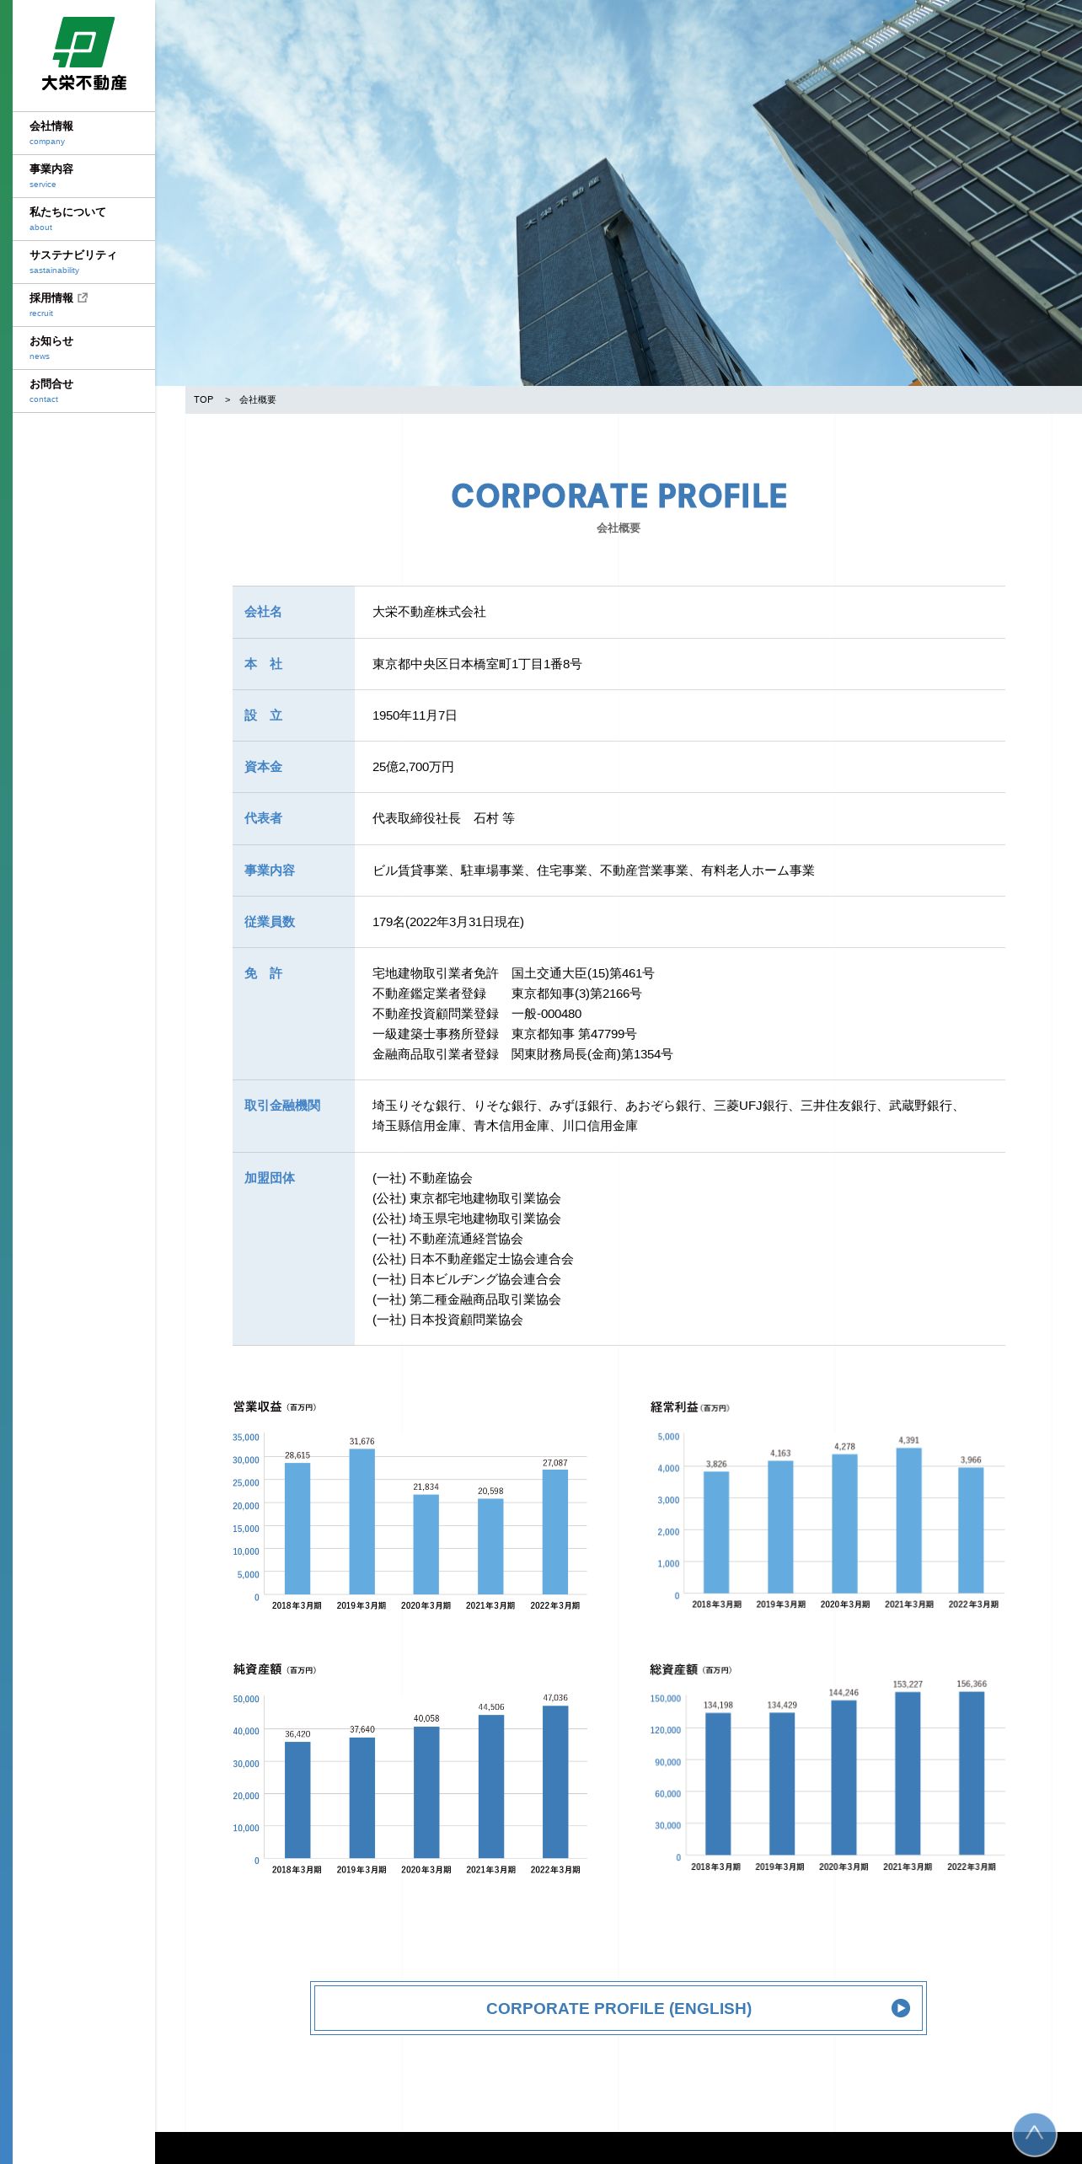Screen dimensions: 1082x2164
Task: Click the 純資産額 chart title
Action: (x=275, y=1669)
